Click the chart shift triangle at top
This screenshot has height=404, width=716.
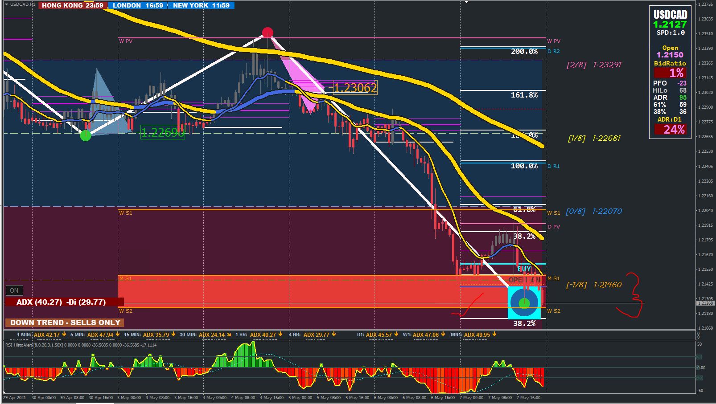pyautogui.click(x=467, y=2)
